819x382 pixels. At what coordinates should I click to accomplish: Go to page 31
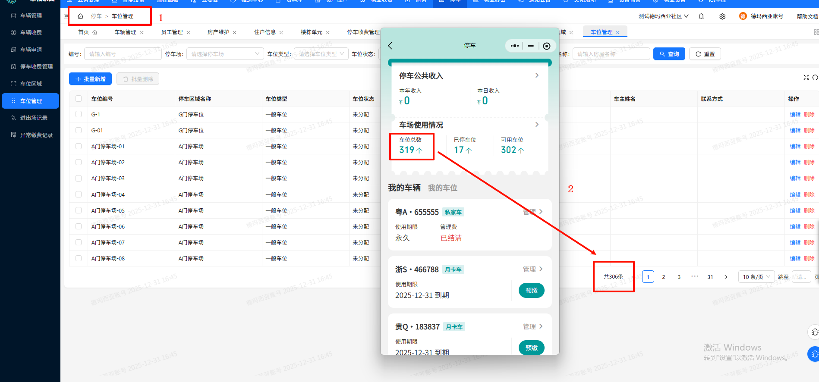[x=710, y=277]
